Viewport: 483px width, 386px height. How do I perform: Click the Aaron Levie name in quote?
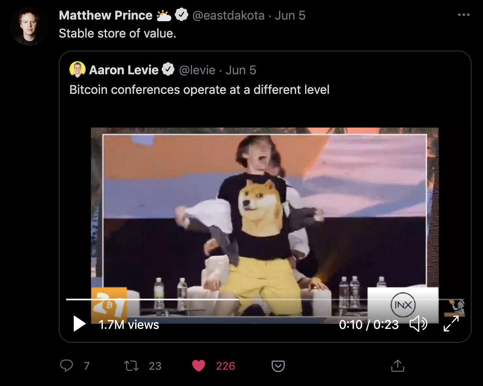[124, 70]
